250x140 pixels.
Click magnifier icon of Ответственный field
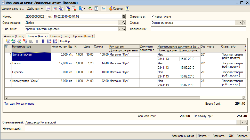pyautogui.click(x=246, y=122)
